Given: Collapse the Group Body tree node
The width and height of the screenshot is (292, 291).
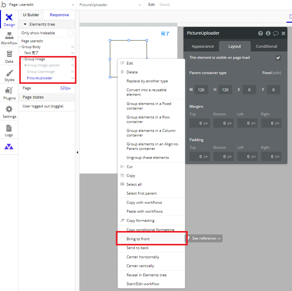Looking at the screenshot, I should point(20,47).
